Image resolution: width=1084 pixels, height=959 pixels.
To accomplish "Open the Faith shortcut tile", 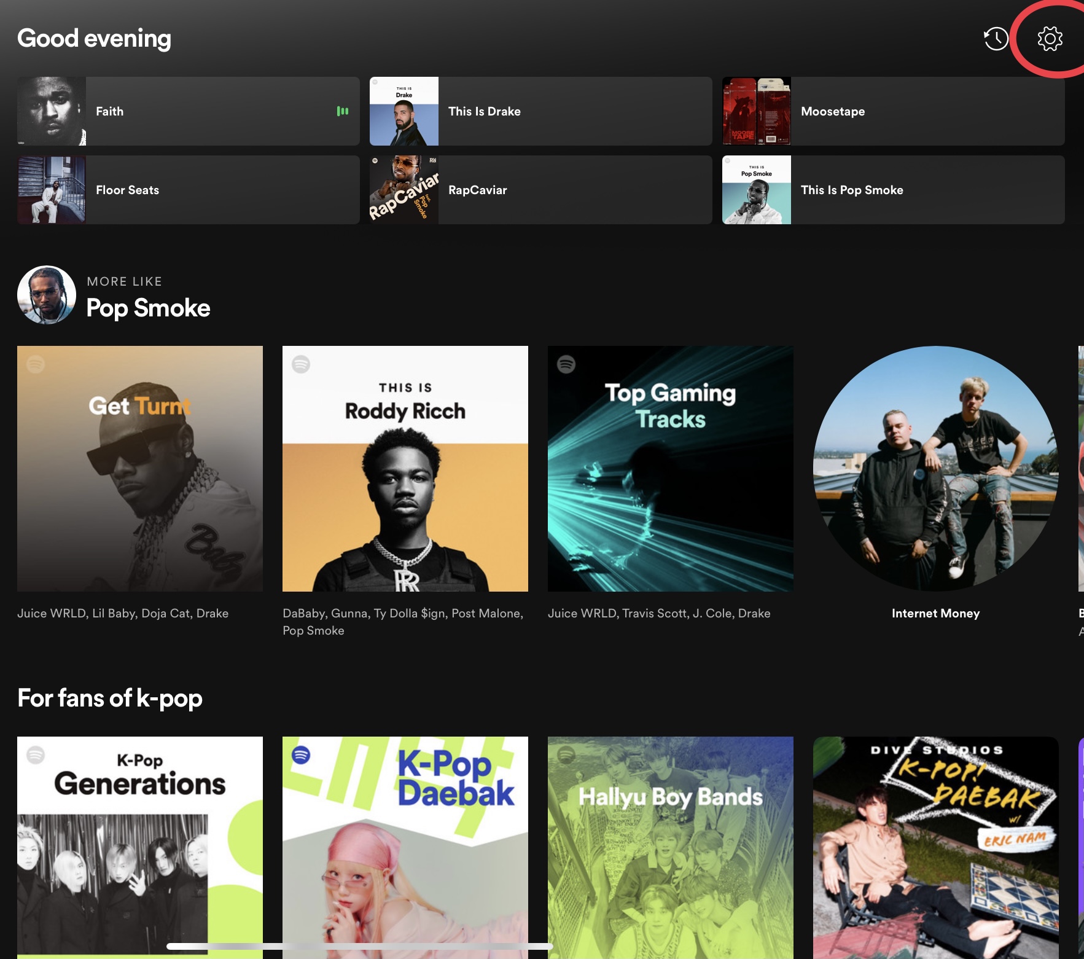I will (x=189, y=111).
